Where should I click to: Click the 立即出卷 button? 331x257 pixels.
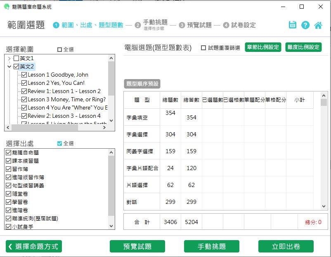coord(286,246)
